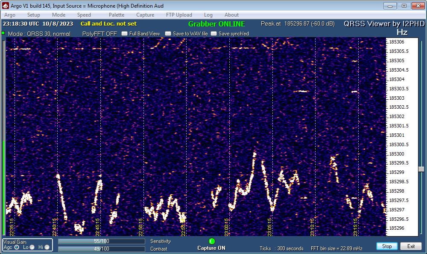Screen dimensions: 427x254
Task: Click the 'Mode : QRSS 30, normal' label
Action: tap(39, 34)
